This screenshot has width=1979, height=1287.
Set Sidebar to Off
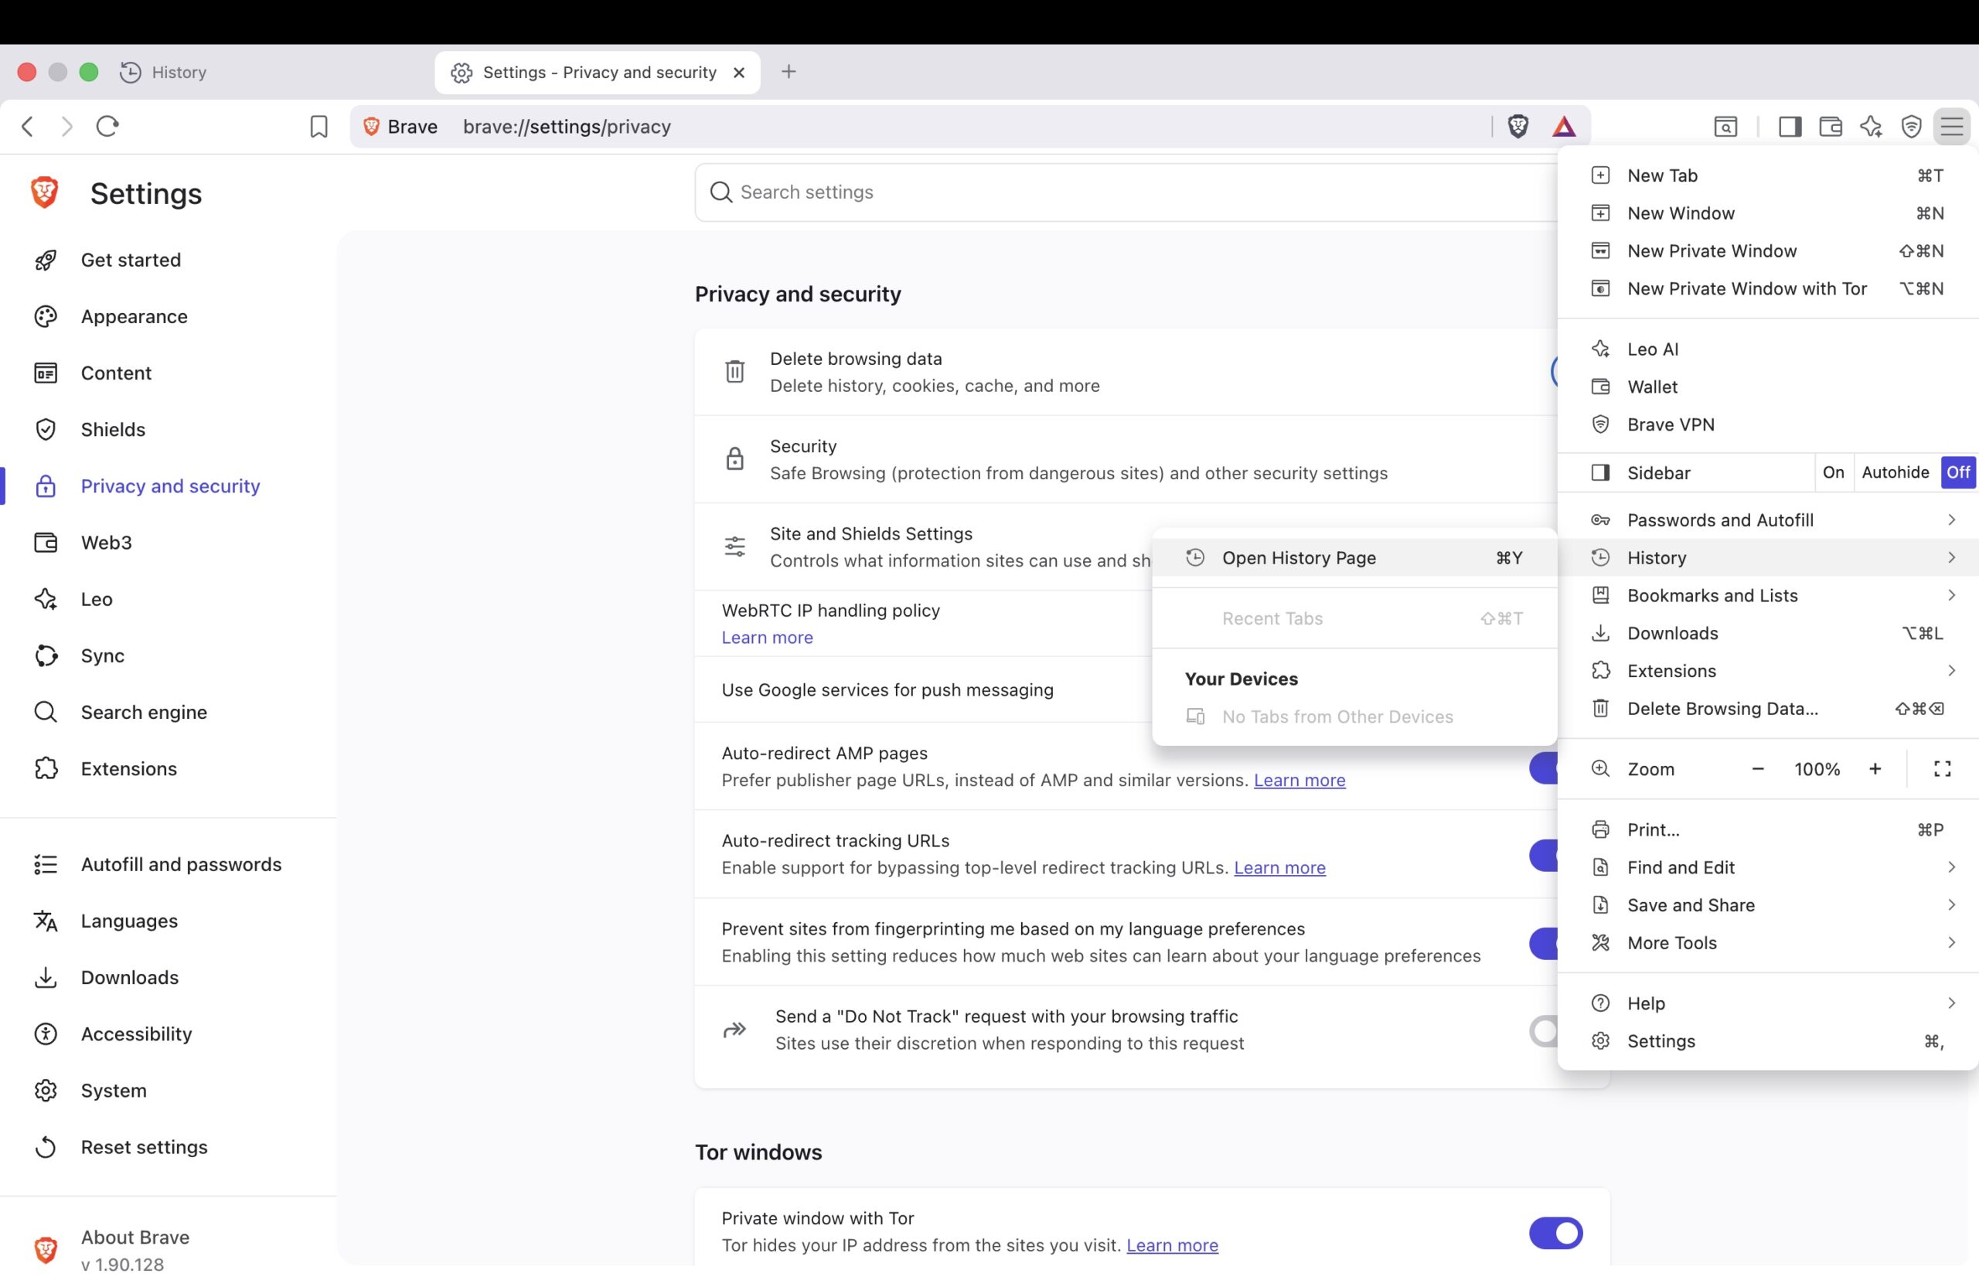[x=1957, y=472]
